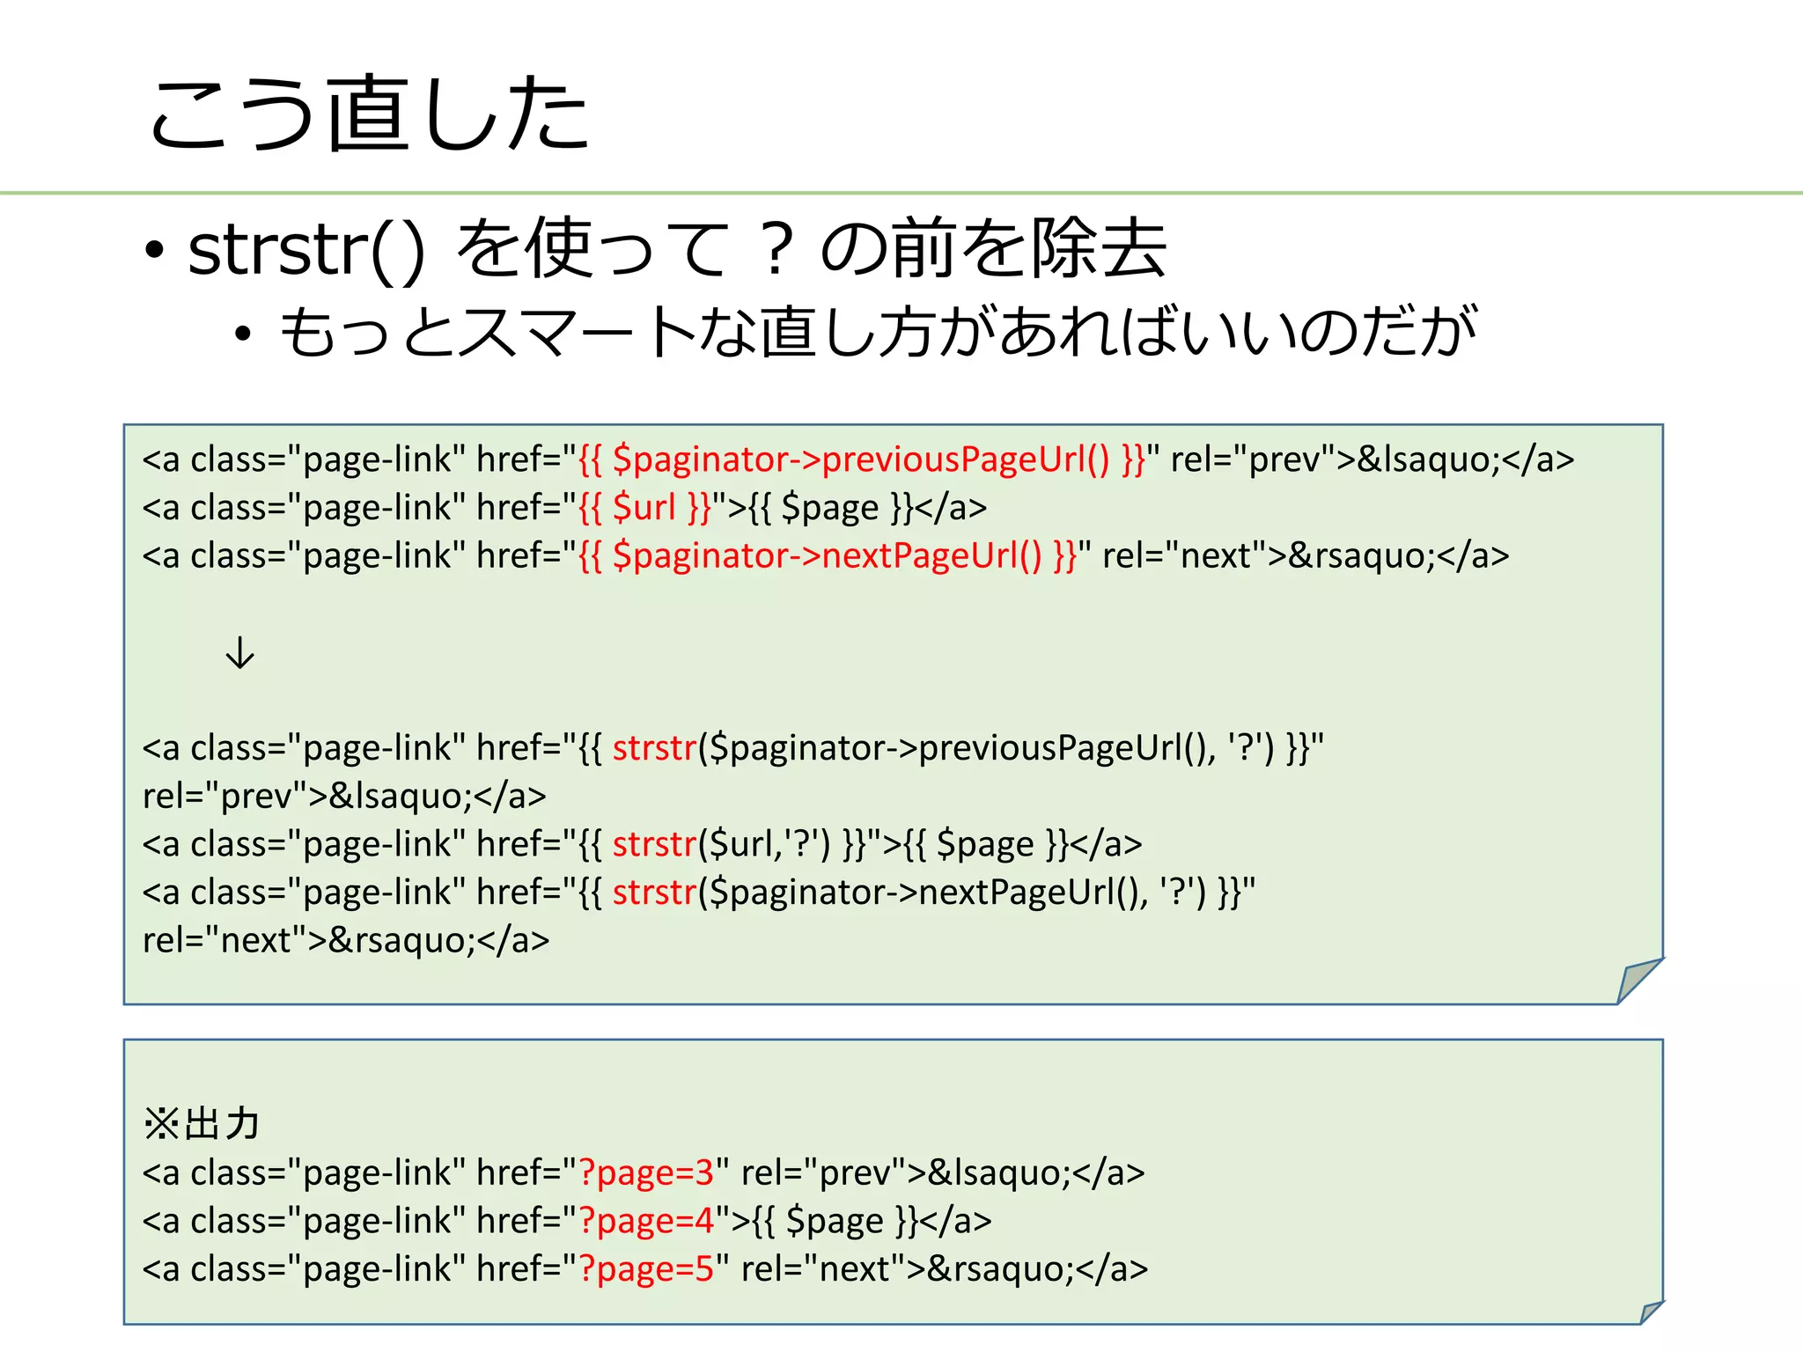Screen dimensions: 1803x1352
Task: Click the fixed line strstr($url,'?')
Action: 642,844
